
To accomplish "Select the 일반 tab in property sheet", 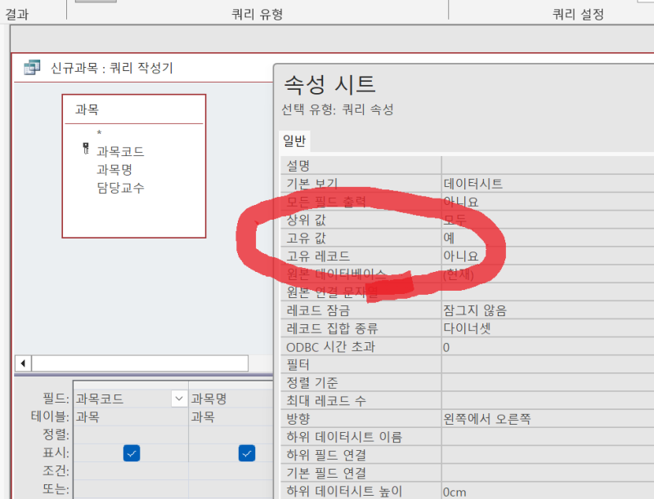I will (294, 140).
